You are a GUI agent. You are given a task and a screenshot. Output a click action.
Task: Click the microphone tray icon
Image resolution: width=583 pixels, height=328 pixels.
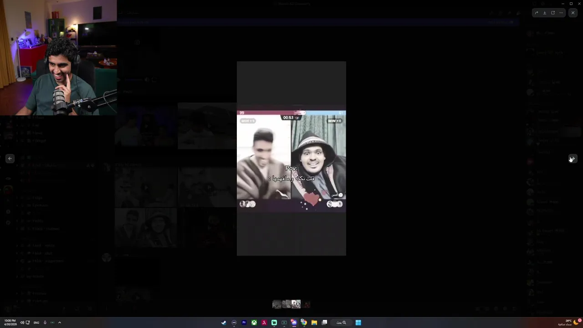click(45, 323)
